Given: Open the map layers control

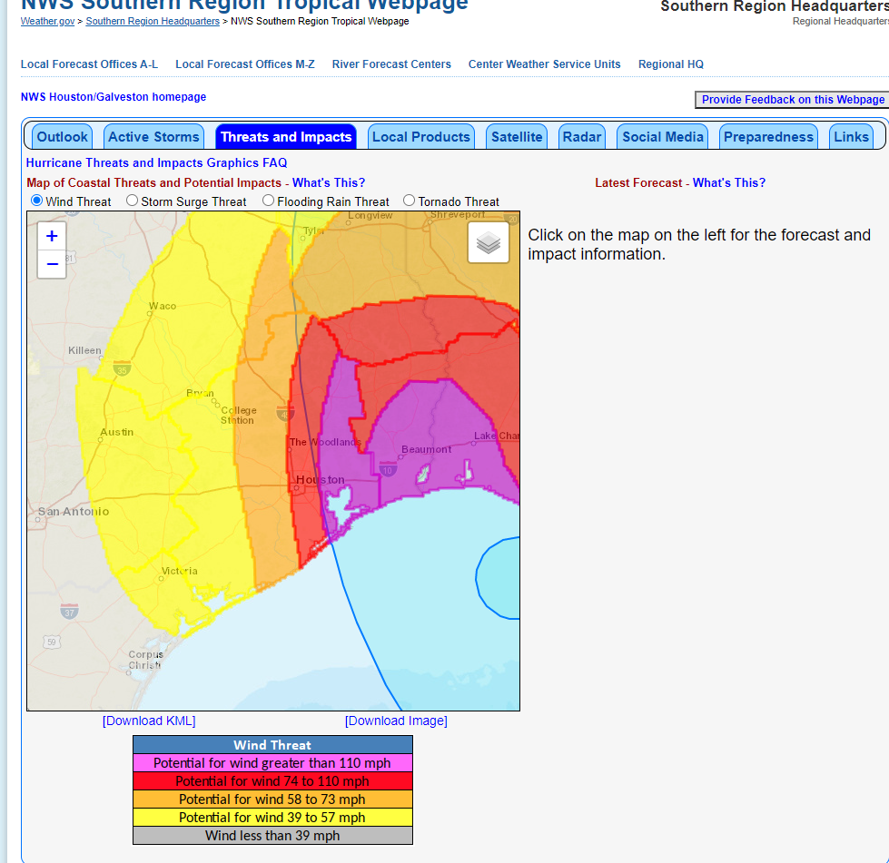Looking at the screenshot, I should tap(488, 243).
